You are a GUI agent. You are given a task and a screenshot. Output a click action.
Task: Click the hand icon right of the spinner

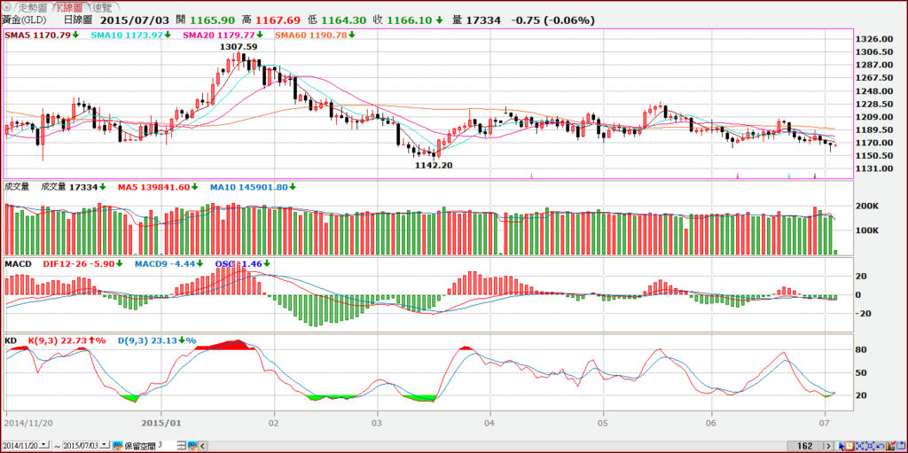[192, 446]
